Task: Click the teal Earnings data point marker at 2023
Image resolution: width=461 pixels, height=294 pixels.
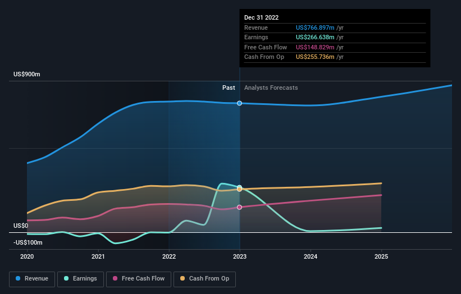Action: coord(240,187)
